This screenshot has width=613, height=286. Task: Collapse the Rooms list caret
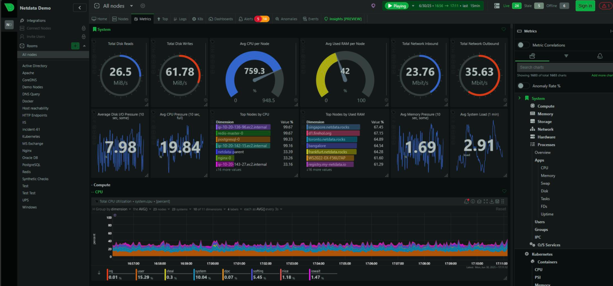[84, 46]
